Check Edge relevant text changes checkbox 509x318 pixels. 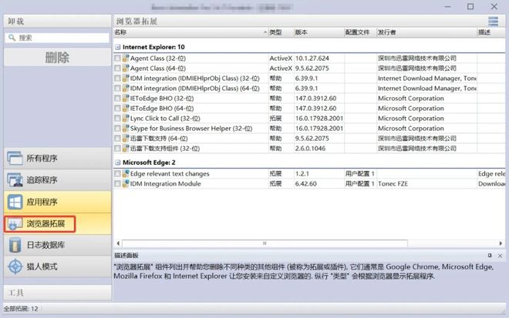[x=117, y=174]
